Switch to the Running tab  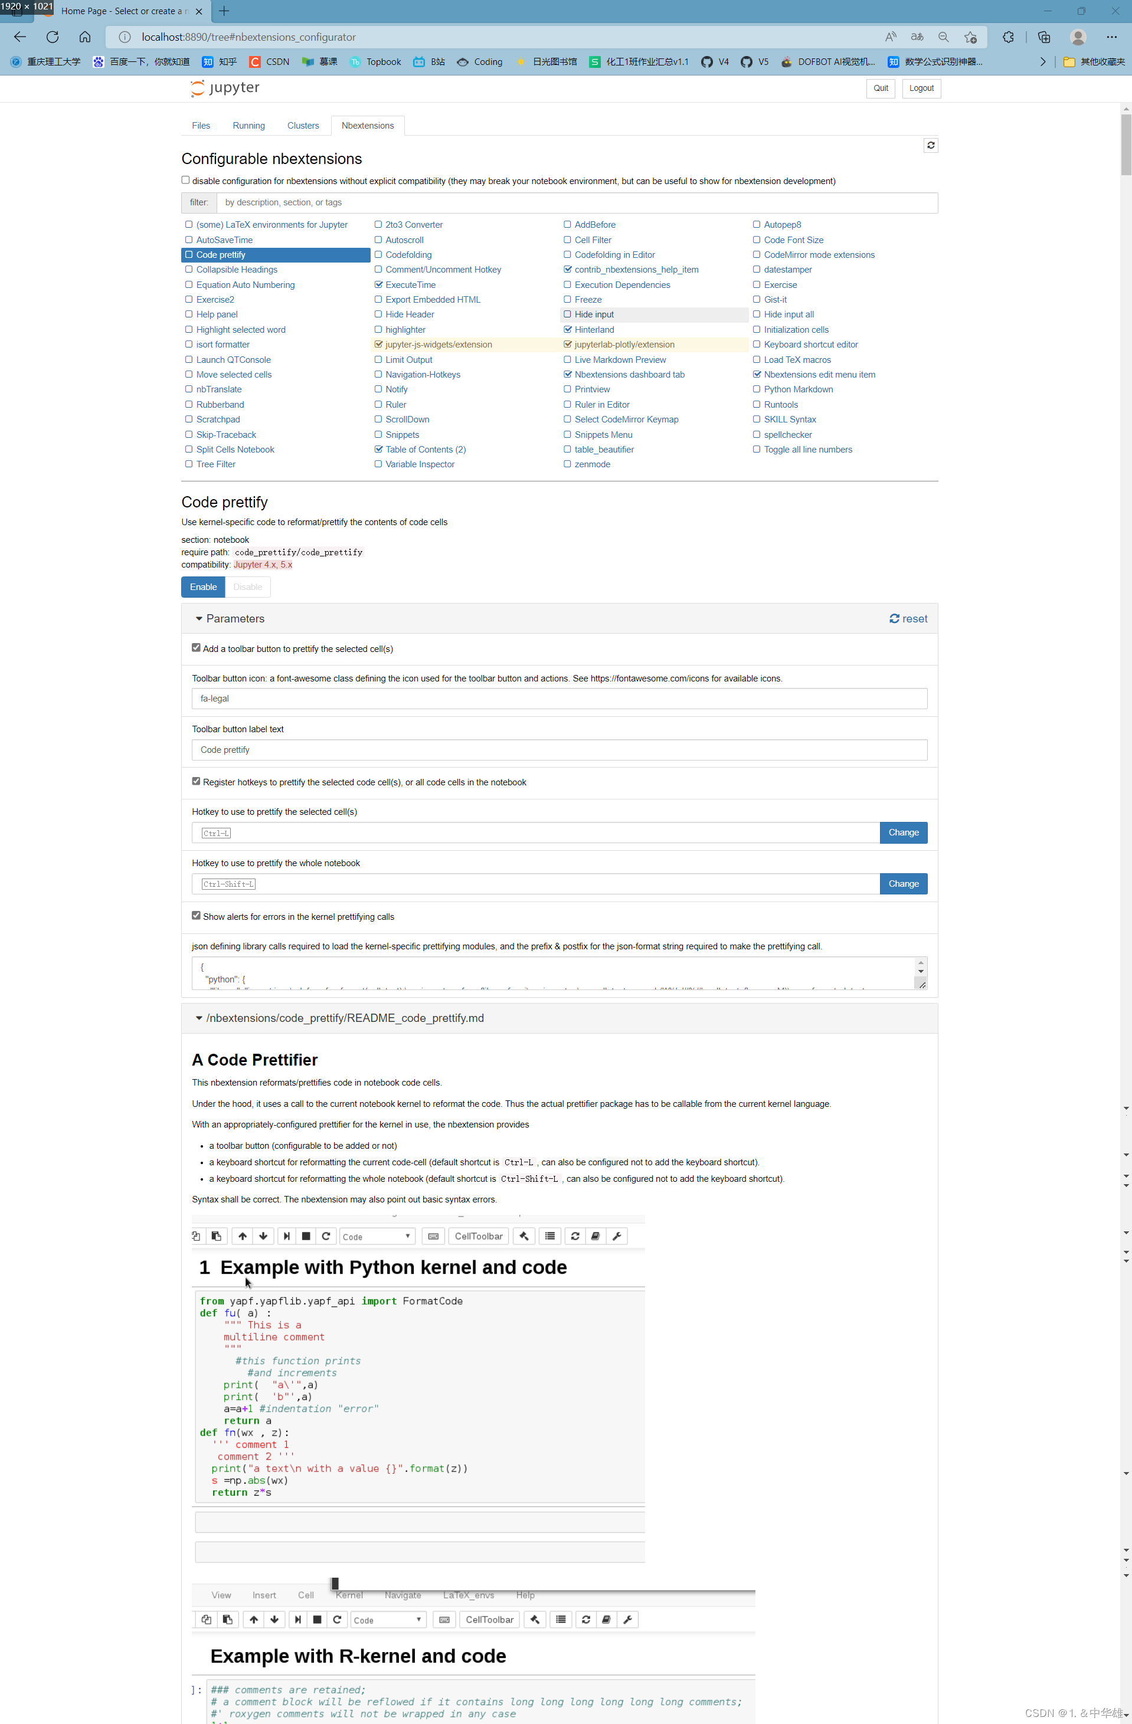(x=248, y=125)
